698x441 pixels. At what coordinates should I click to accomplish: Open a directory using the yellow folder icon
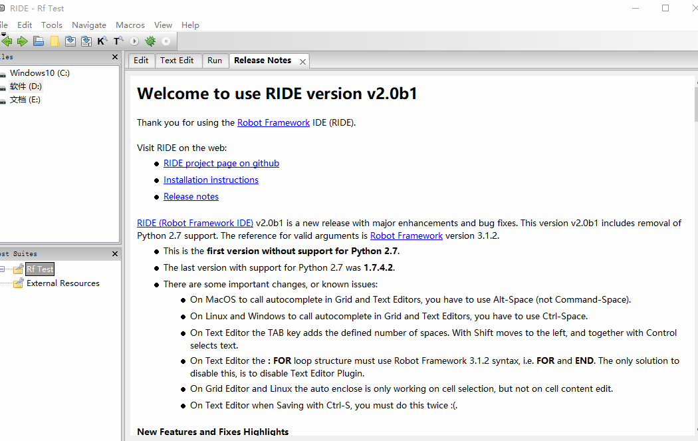(55, 41)
